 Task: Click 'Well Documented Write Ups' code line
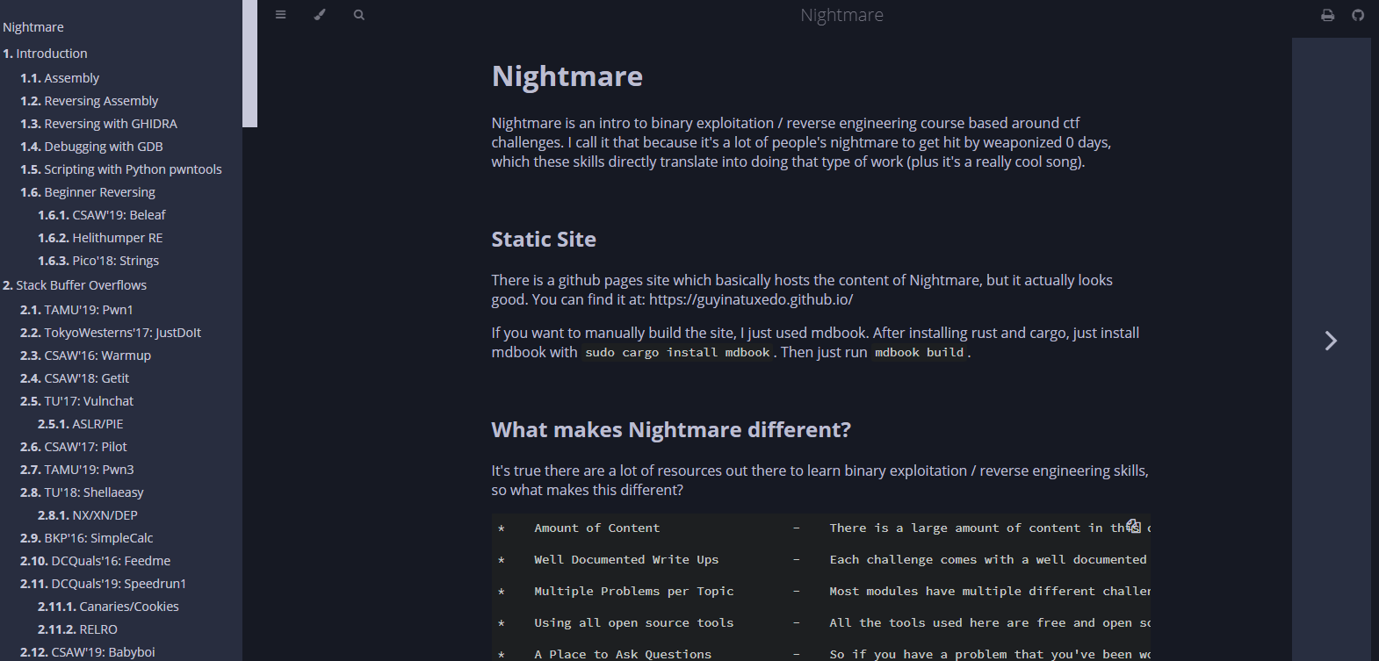pyautogui.click(x=626, y=560)
